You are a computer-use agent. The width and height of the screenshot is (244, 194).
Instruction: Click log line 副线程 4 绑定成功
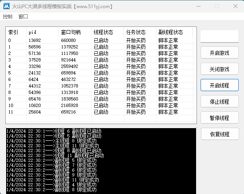[52, 185]
